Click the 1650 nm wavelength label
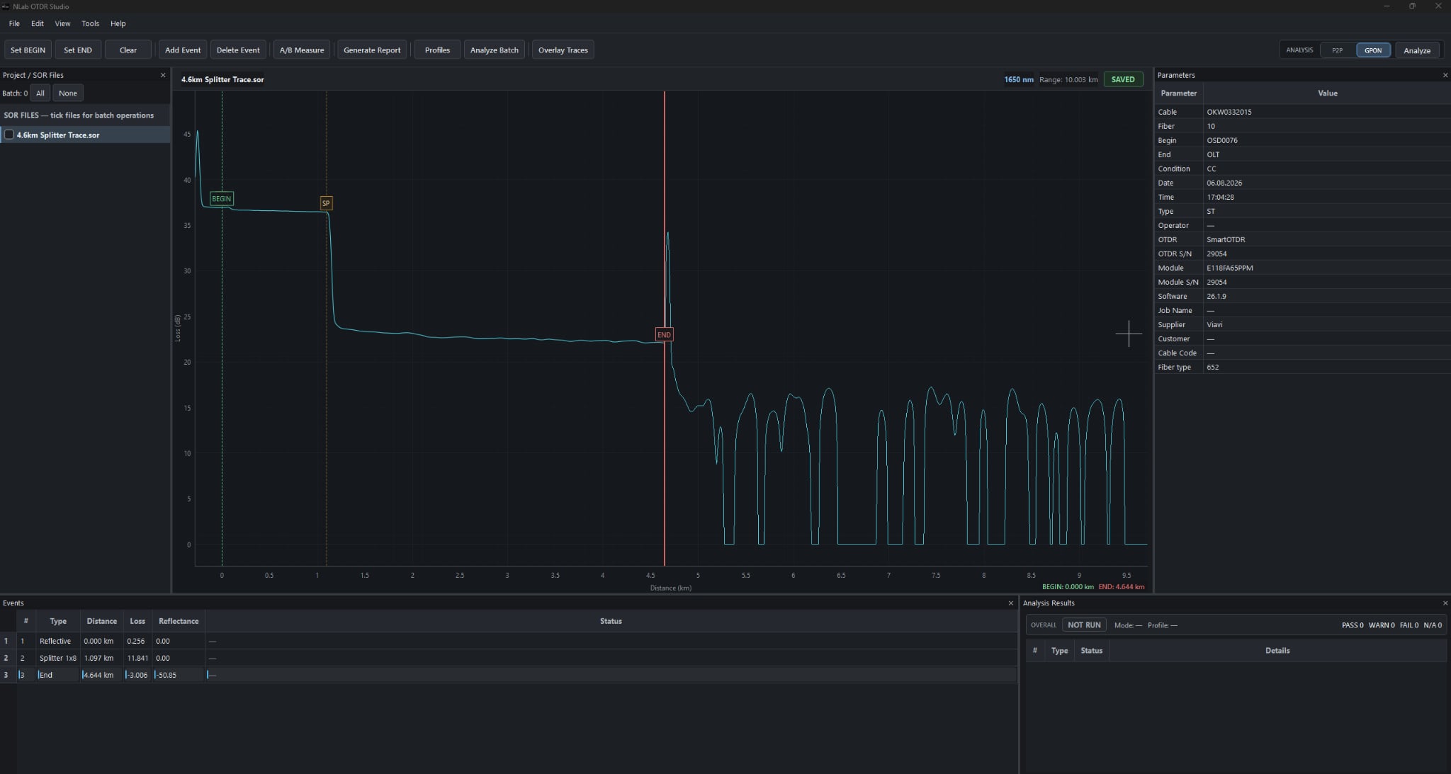Screen dimensions: 1451x774 1018,79
